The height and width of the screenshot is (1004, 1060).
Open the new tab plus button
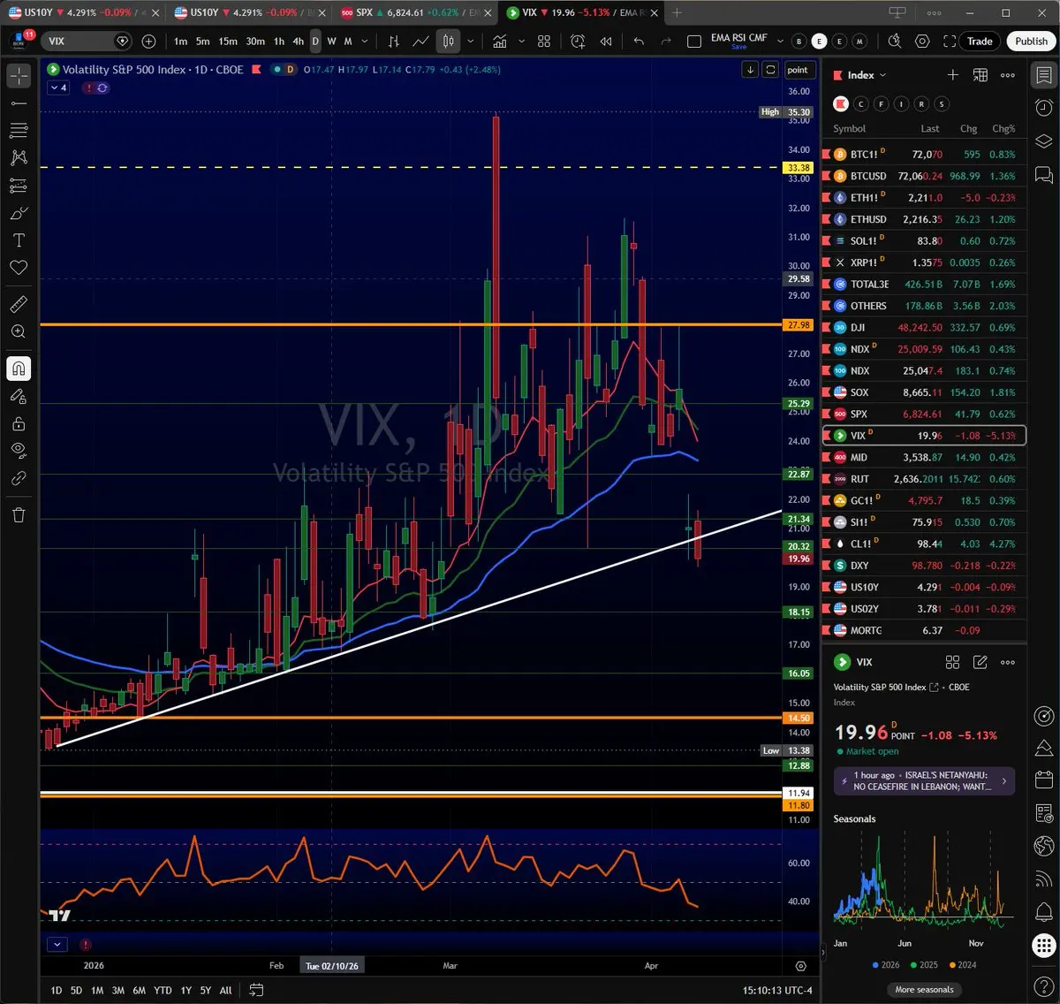678,12
